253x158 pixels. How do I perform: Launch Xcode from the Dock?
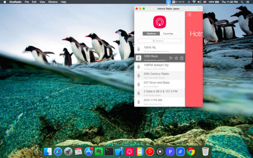[119, 152]
